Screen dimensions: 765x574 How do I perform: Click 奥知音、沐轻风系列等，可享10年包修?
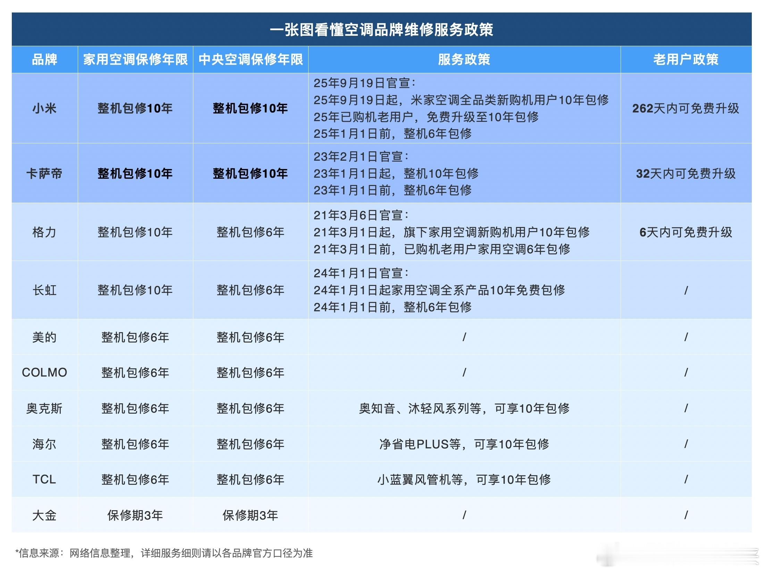[x=464, y=408]
